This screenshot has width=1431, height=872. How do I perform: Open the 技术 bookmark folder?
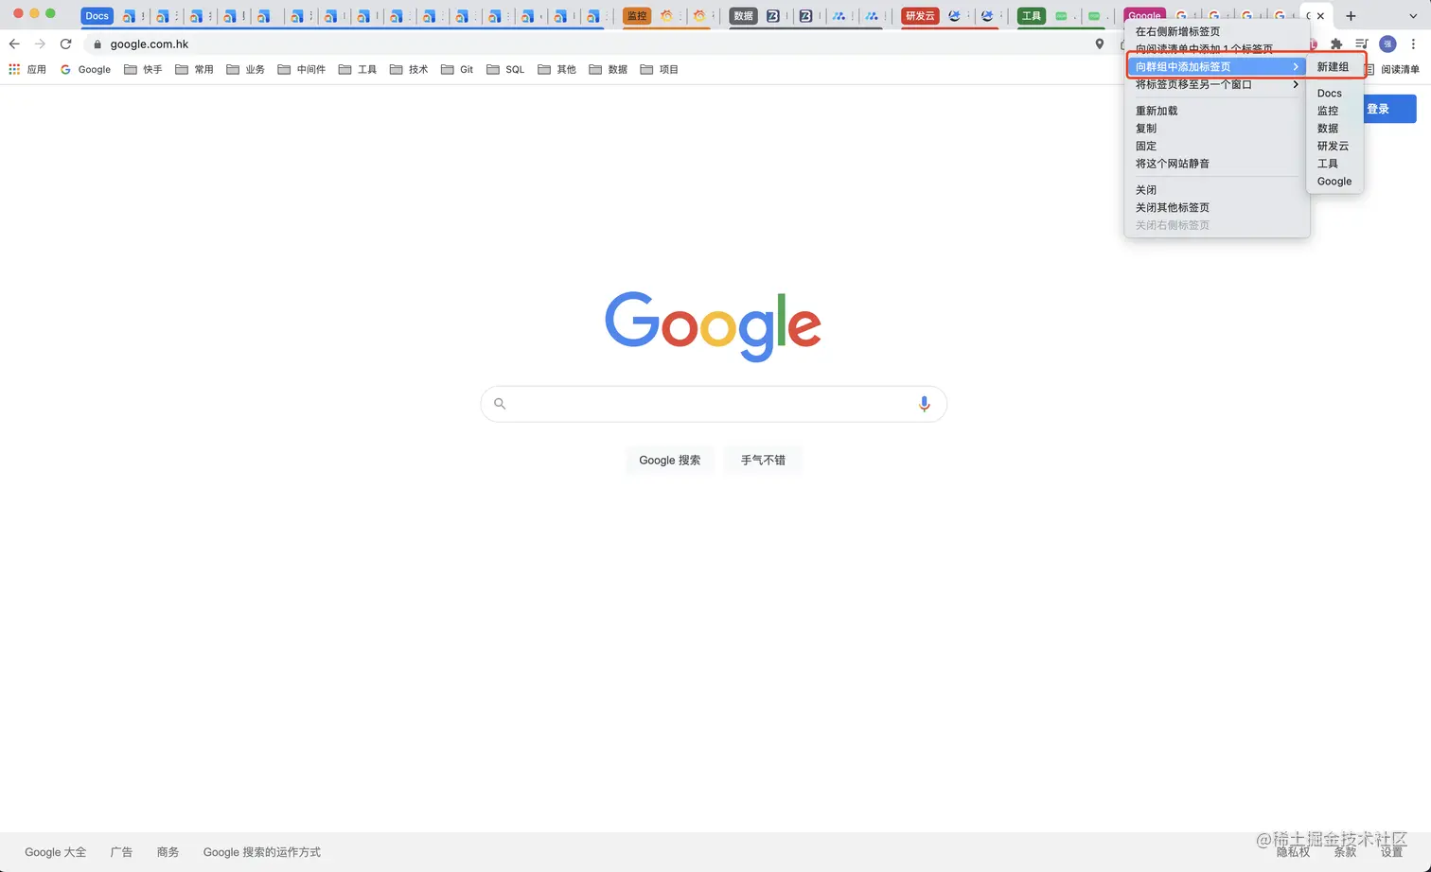pos(409,69)
